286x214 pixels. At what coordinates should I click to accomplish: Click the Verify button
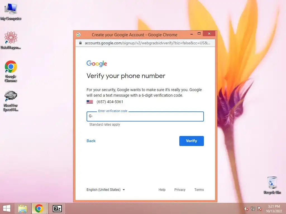click(x=192, y=141)
